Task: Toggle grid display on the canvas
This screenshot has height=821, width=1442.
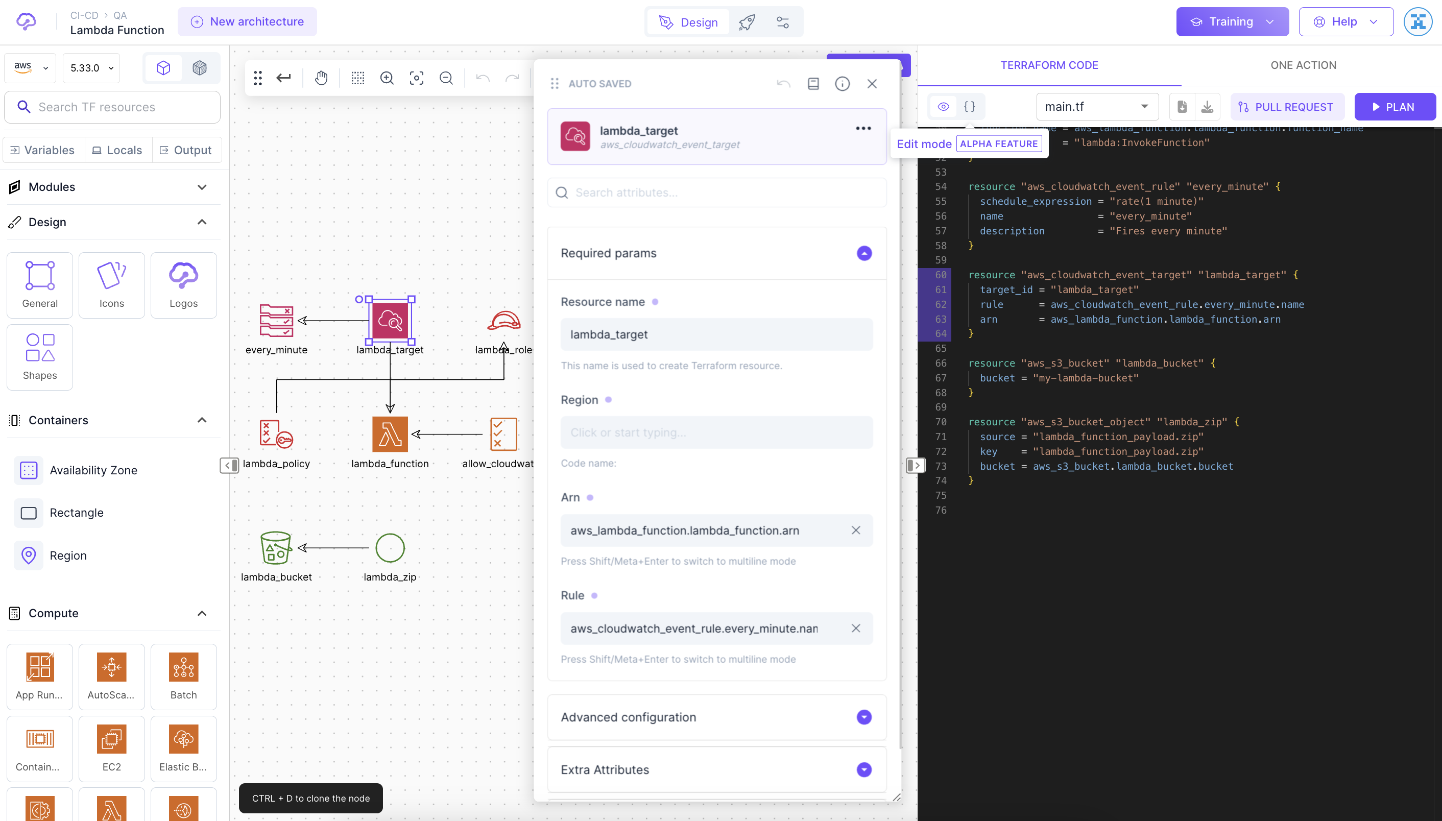Action: click(x=358, y=78)
